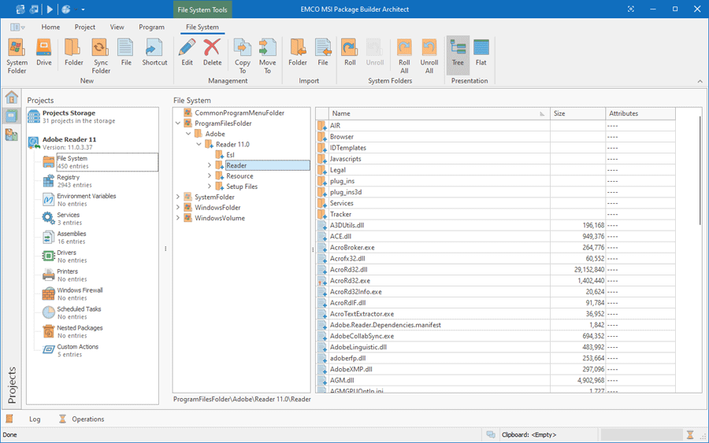Click the Attributes column header

point(640,113)
